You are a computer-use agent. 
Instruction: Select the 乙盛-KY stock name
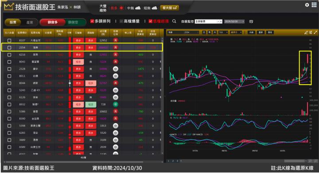(35, 90)
